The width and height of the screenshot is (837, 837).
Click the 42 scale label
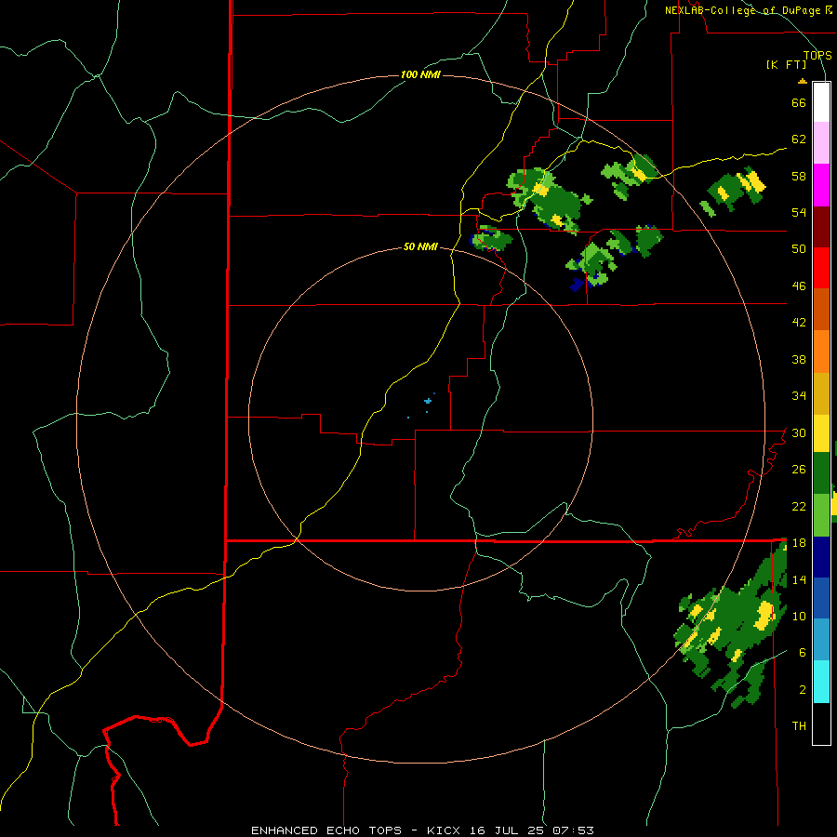(x=799, y=323)
